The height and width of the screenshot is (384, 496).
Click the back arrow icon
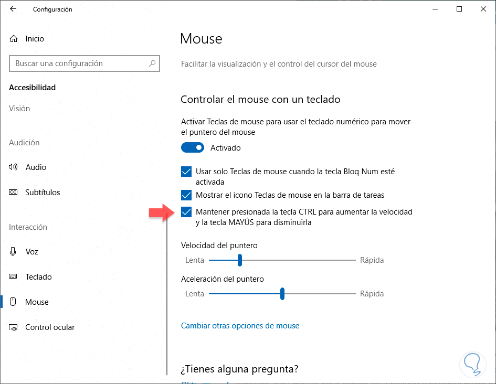13,9
